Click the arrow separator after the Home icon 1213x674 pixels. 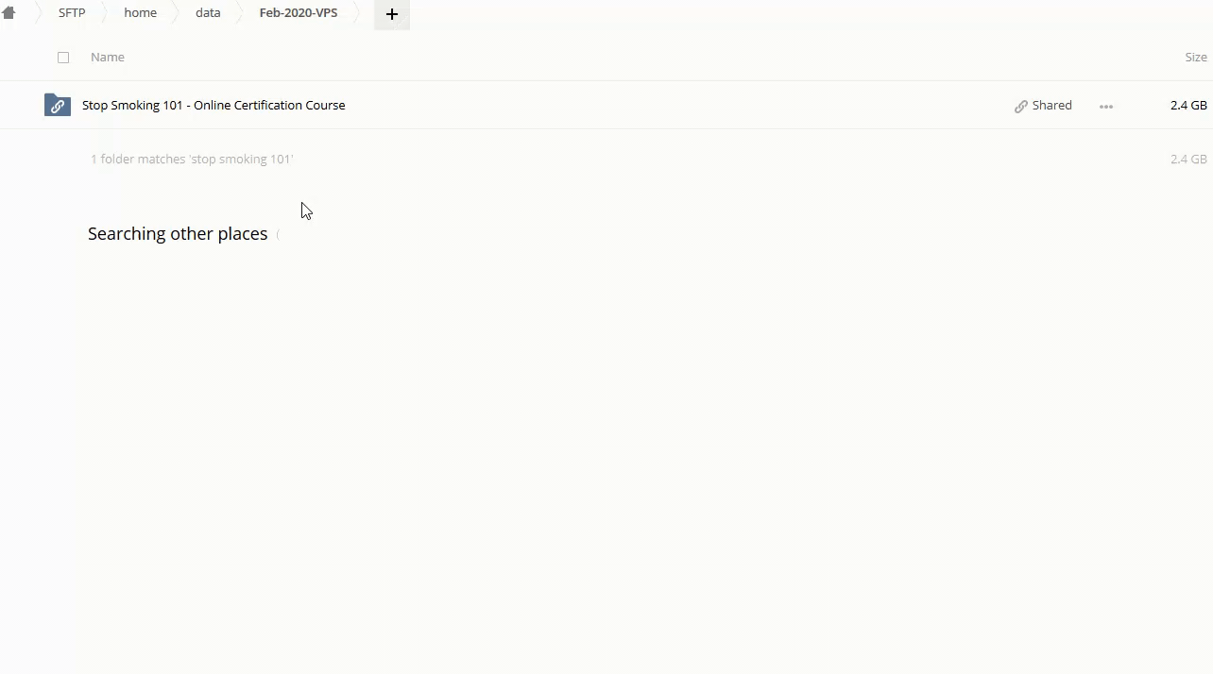[x=36, y=13]
